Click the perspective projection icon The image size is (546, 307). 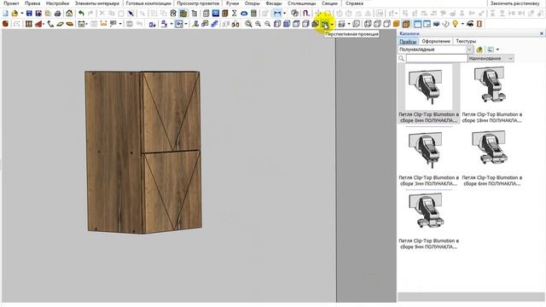click(x=325, y=24)
